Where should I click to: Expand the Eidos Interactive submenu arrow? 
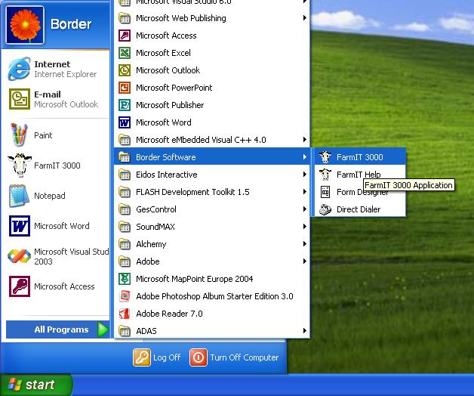(x=305, y=175)
